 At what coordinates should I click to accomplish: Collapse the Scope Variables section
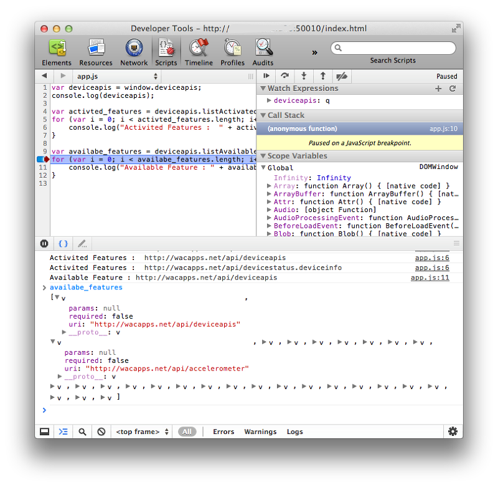[263, 156]
